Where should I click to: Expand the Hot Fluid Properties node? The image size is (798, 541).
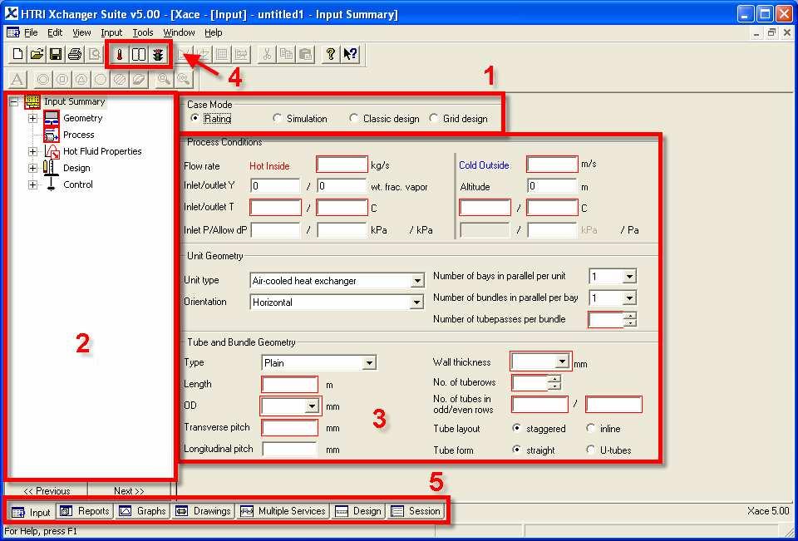click(33, 151)
